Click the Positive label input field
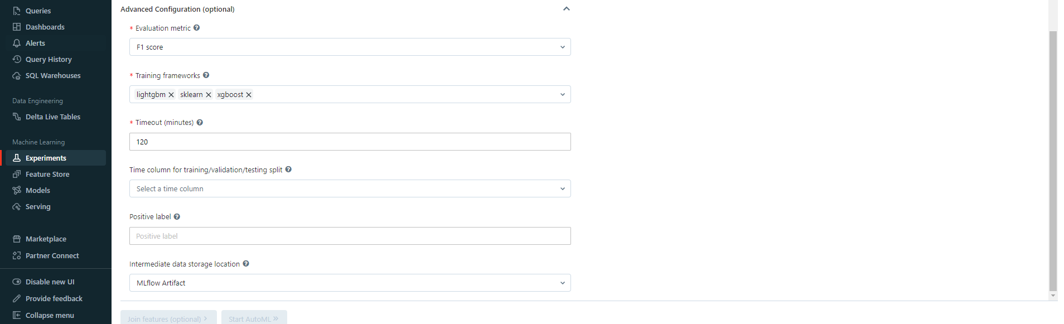The width and height of the screenshot is (1064, 324). click(350, 236)
